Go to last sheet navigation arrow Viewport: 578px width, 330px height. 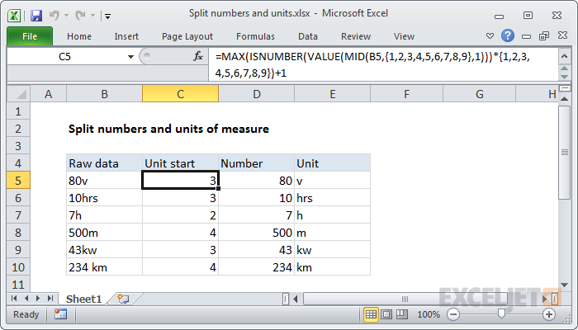coord(50,299)
